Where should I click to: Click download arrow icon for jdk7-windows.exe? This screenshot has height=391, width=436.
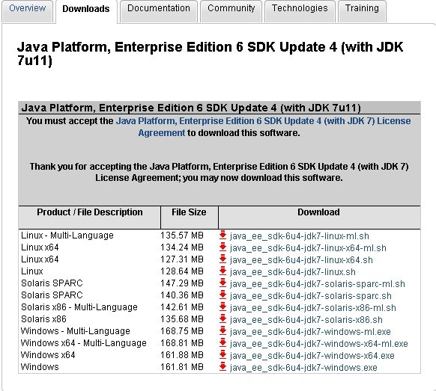coord(222,366)
